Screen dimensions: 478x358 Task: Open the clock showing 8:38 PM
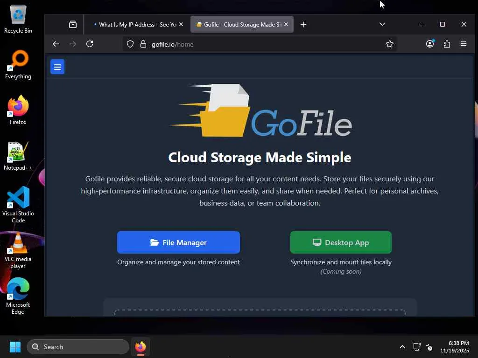click(x=455, y=347)
